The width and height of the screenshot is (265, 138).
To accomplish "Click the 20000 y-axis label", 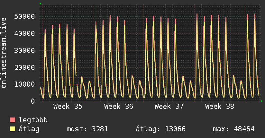I will tap(24, 67).
